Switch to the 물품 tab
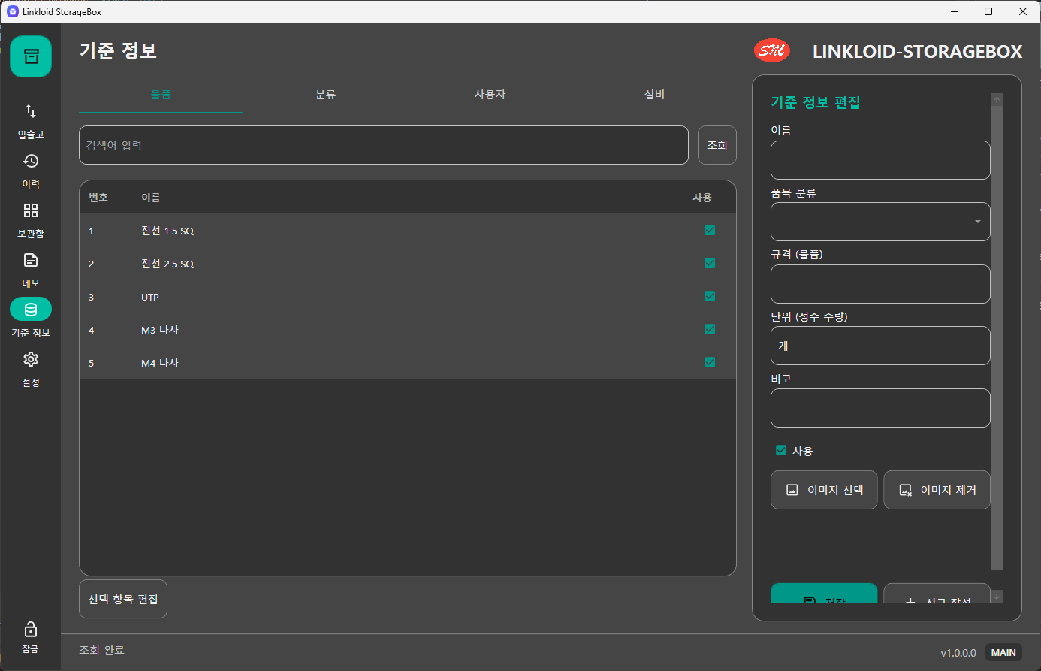This screenshot has width=1041, height=671. (161, 95)
